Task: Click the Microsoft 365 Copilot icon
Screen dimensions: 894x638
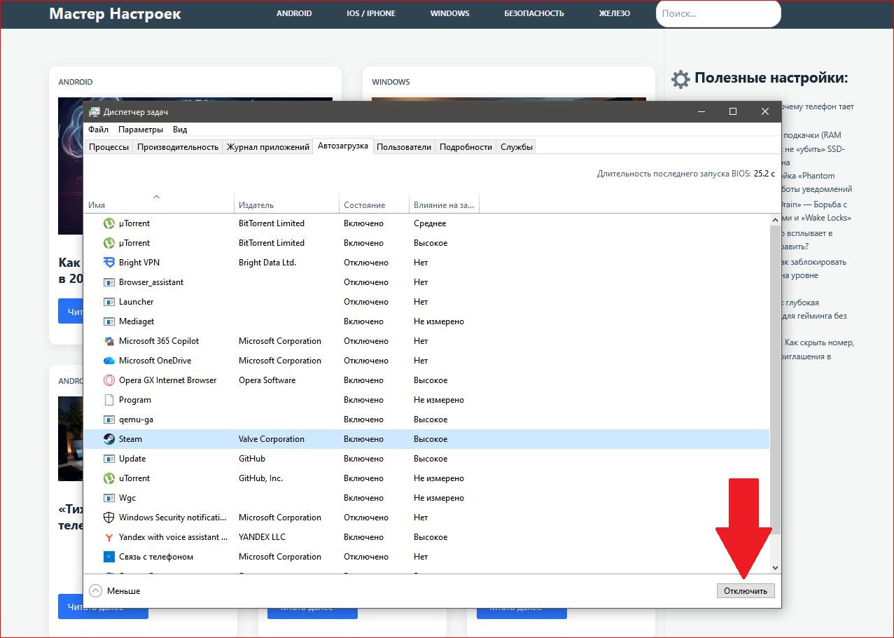Action: click(109, 341)
